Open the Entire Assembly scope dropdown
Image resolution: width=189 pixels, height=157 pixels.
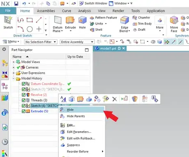tap(77, 42)
